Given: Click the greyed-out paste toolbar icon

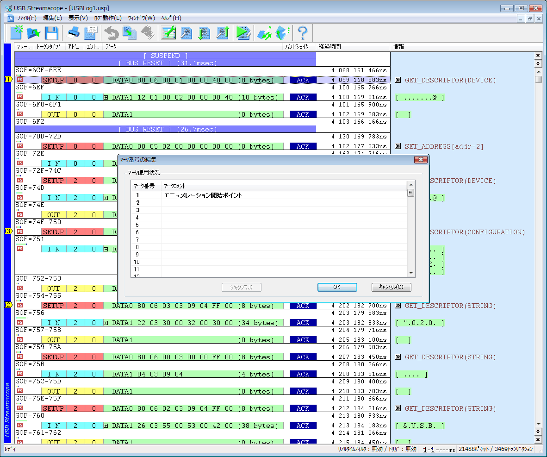Looking at the screenshot, I should (x=148, y=33).
